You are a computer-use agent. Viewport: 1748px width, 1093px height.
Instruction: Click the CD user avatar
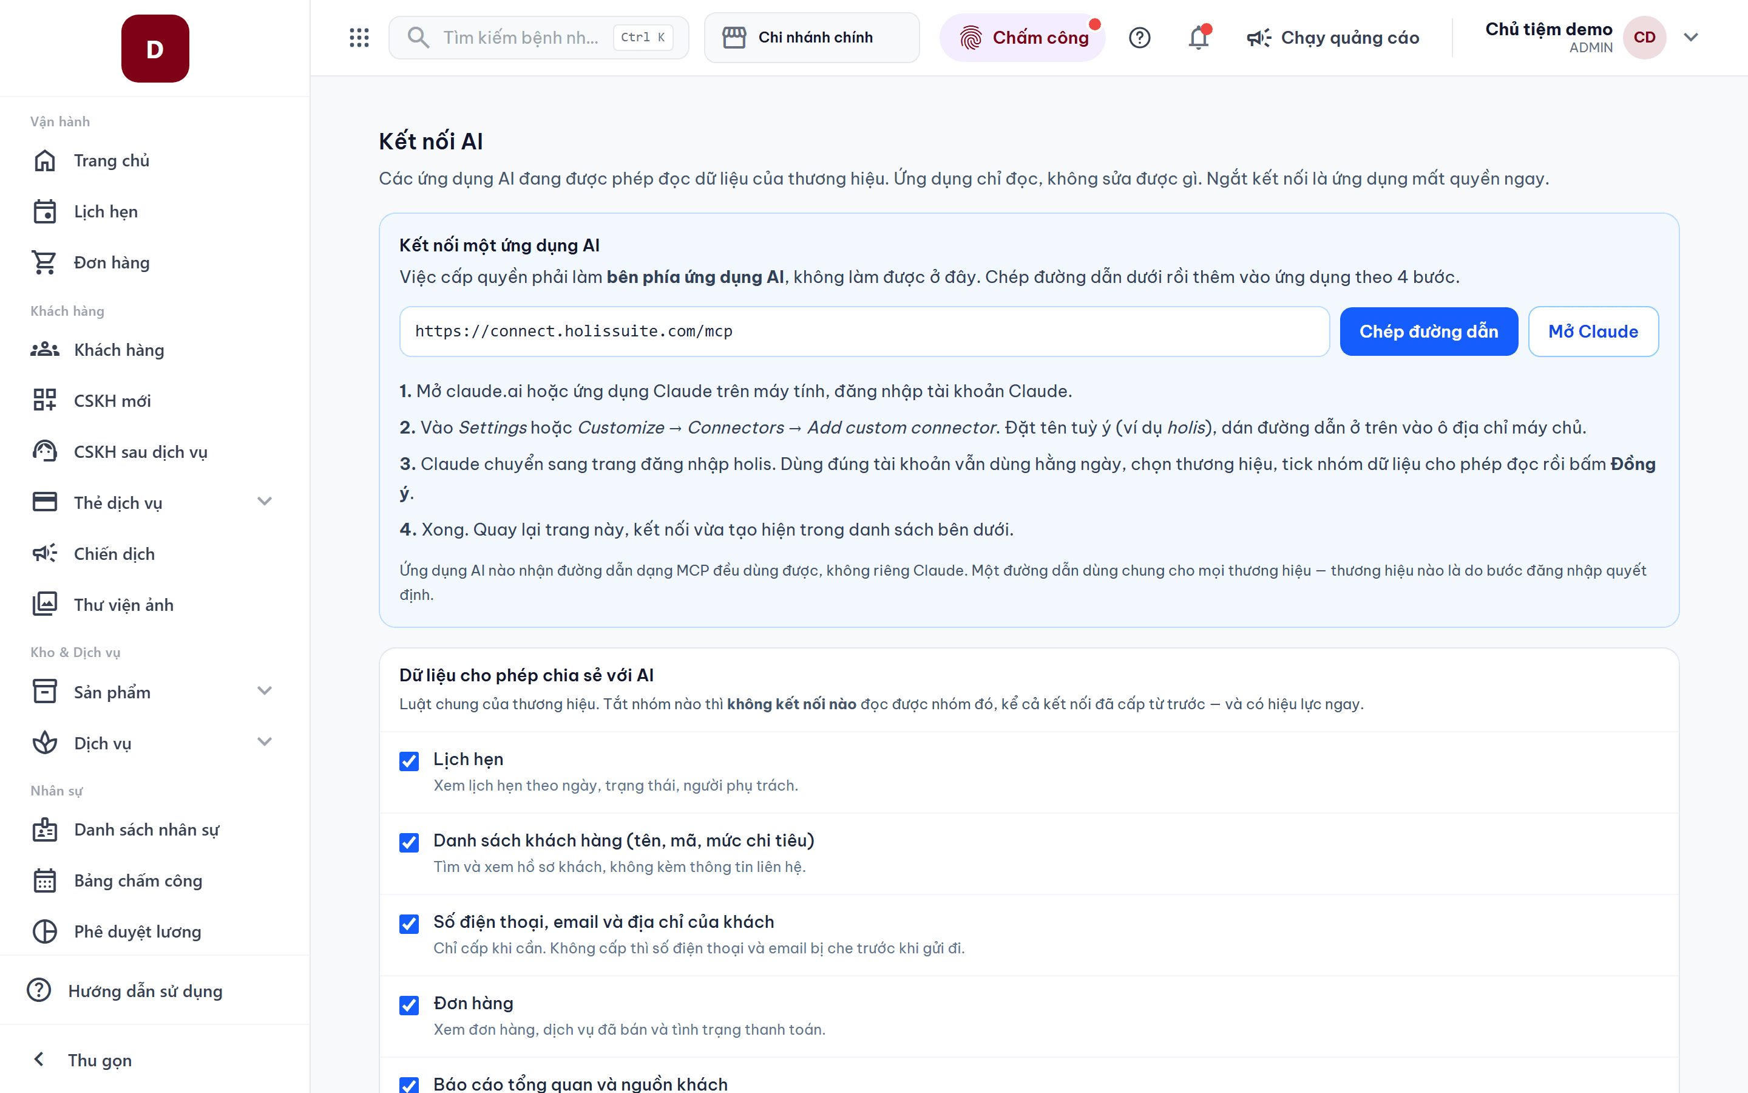tap(1644, 38)
